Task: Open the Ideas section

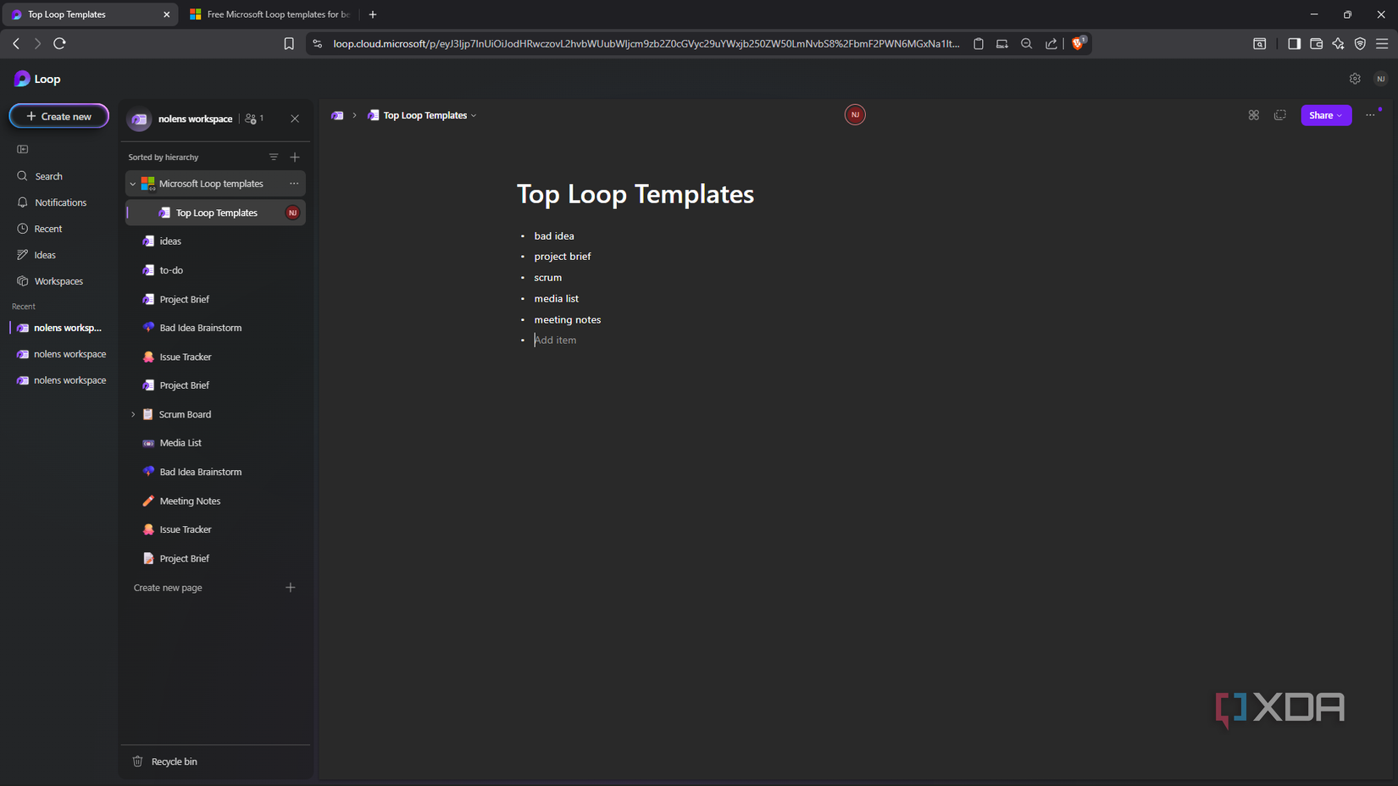Action: (44, 254)
